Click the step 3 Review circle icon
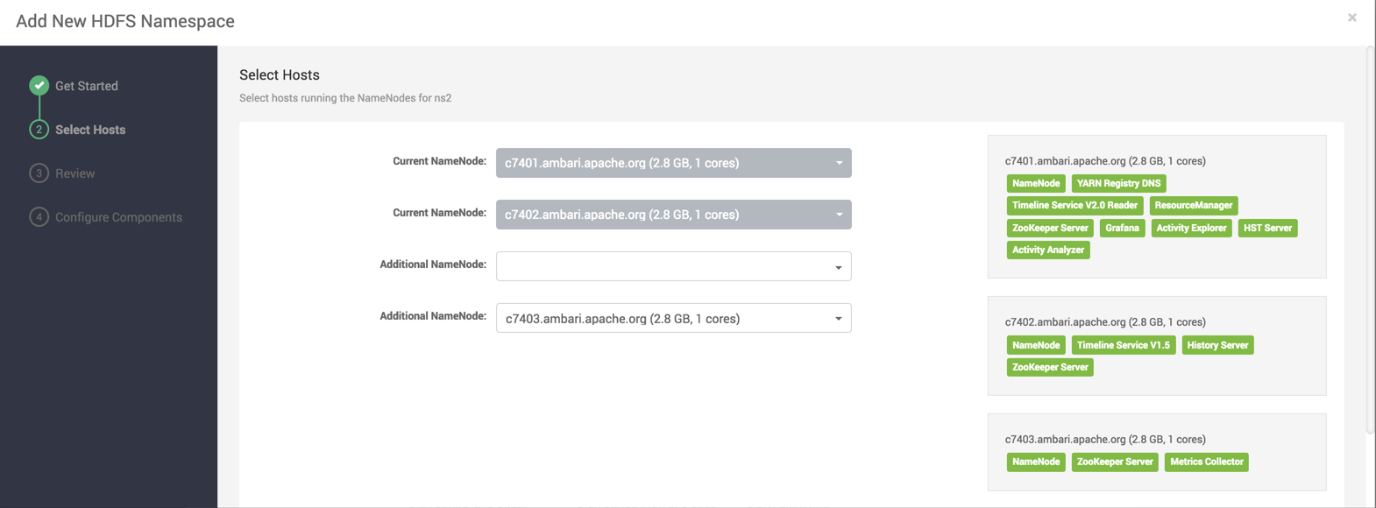 point(39,173)
